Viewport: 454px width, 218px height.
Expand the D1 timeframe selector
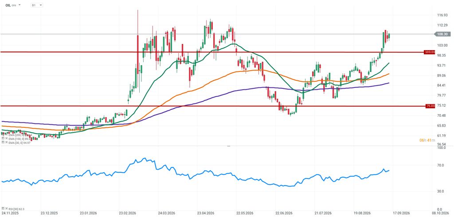(37, 5)
